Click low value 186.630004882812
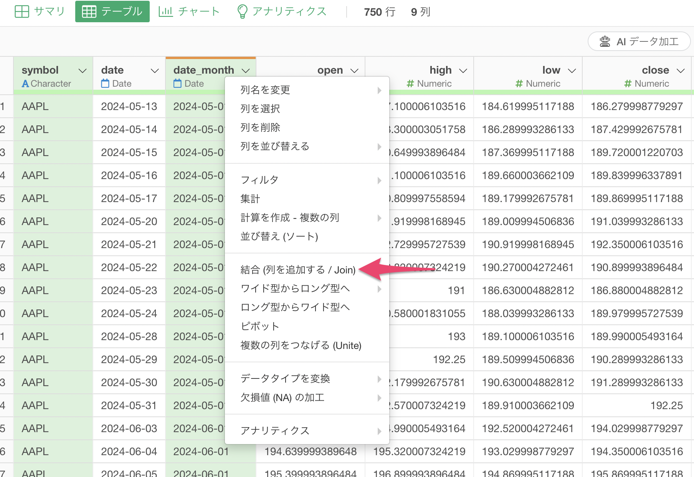Viewport: 694px width, 477px height. [528, 291]
